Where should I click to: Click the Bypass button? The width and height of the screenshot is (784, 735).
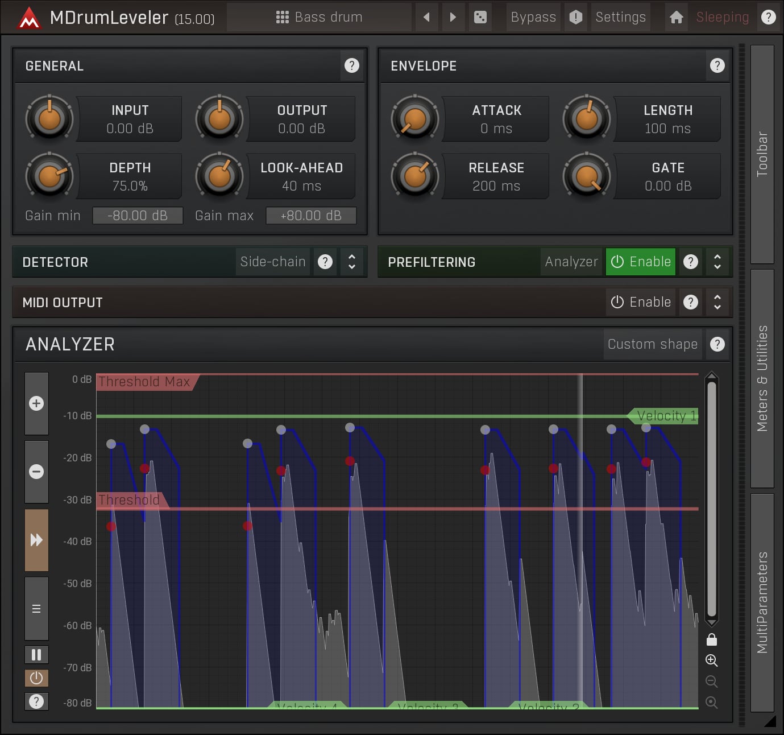pos(533,17)
